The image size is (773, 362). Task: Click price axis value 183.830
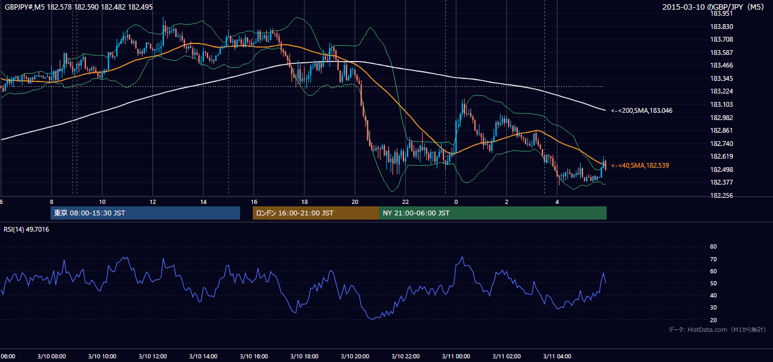click(x=721, y=27)
